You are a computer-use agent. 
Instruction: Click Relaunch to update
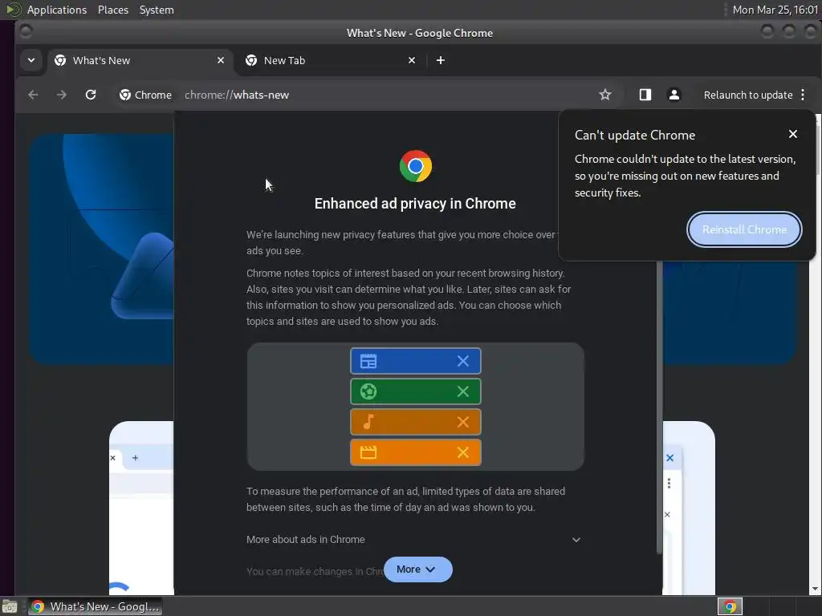point(748,95)
